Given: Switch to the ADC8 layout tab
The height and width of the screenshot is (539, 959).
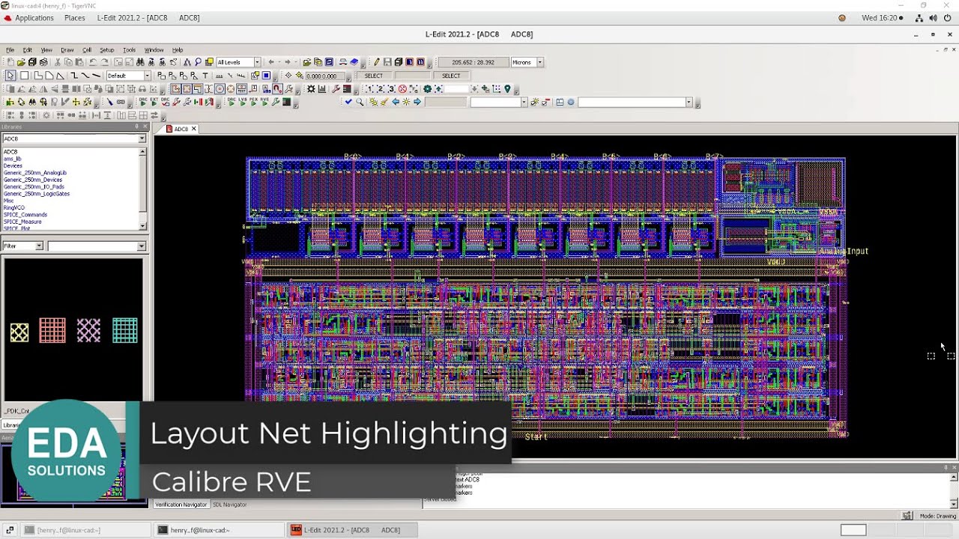Looking at the screenshot, I should tap(181, 129).
